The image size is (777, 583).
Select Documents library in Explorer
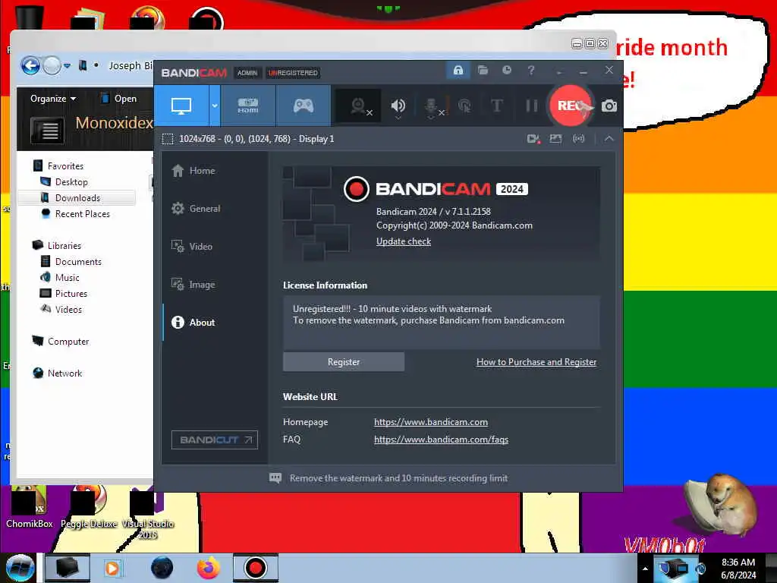point(78,262)
